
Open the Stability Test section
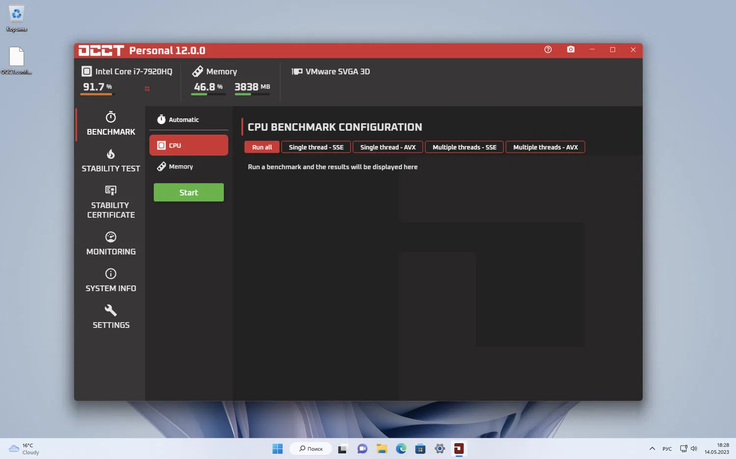(x=111, y=161)
